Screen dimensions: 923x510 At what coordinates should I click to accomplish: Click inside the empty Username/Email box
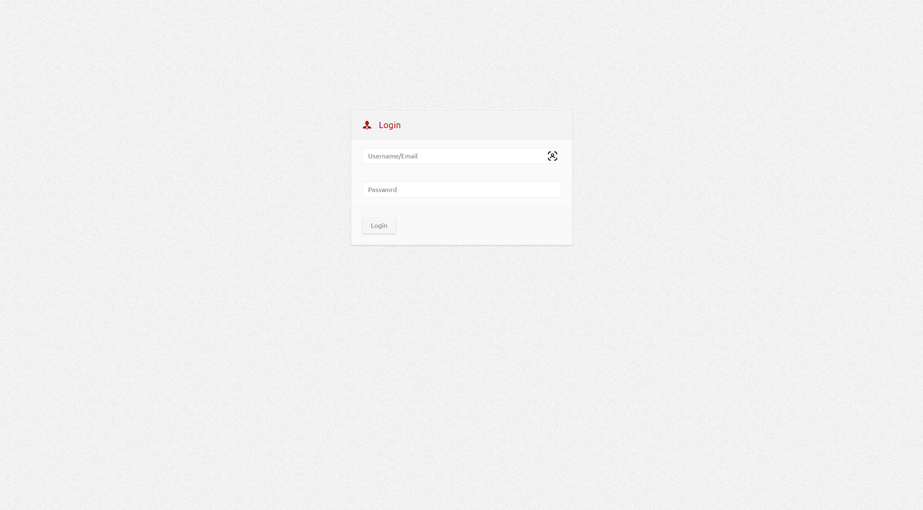(x=461, y=156)
